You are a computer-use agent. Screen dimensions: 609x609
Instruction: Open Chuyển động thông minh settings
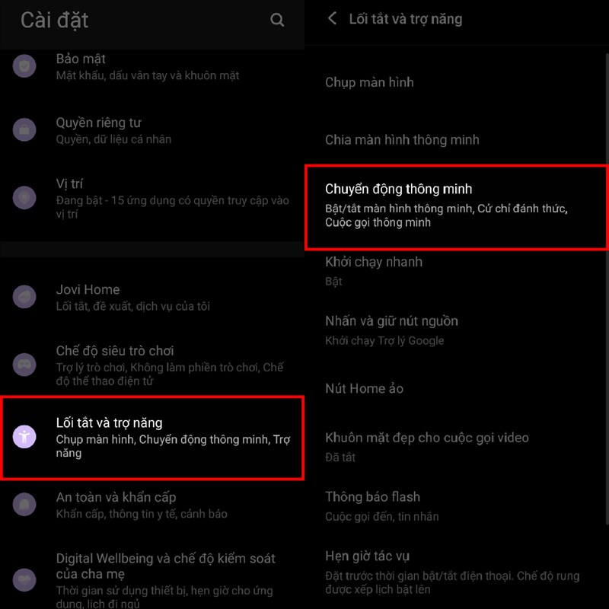[456, 207]
